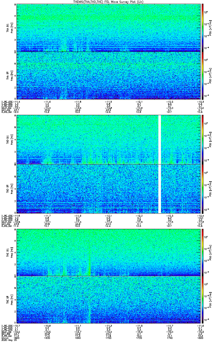
Task: Click the 1740 time tick label
Action: click(169, 337)
